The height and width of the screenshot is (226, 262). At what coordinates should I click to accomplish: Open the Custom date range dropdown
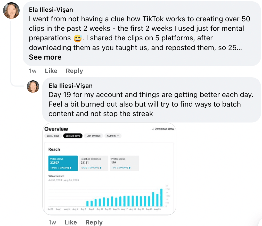pos(113,136)
